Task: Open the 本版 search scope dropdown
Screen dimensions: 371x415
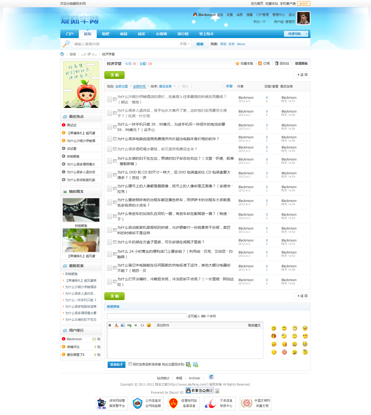Action: coord(185,44)
